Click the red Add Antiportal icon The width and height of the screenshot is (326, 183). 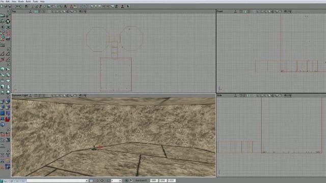pos(8,119)
